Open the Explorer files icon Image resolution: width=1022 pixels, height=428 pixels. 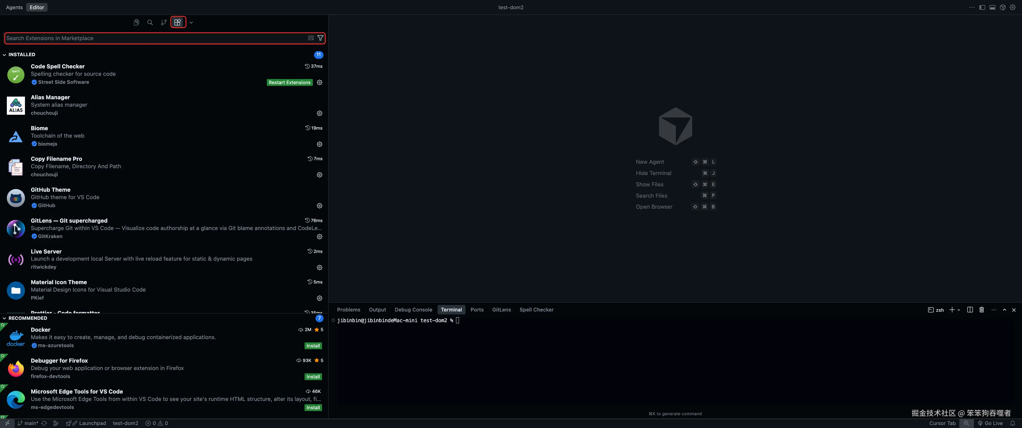point(136,23)
